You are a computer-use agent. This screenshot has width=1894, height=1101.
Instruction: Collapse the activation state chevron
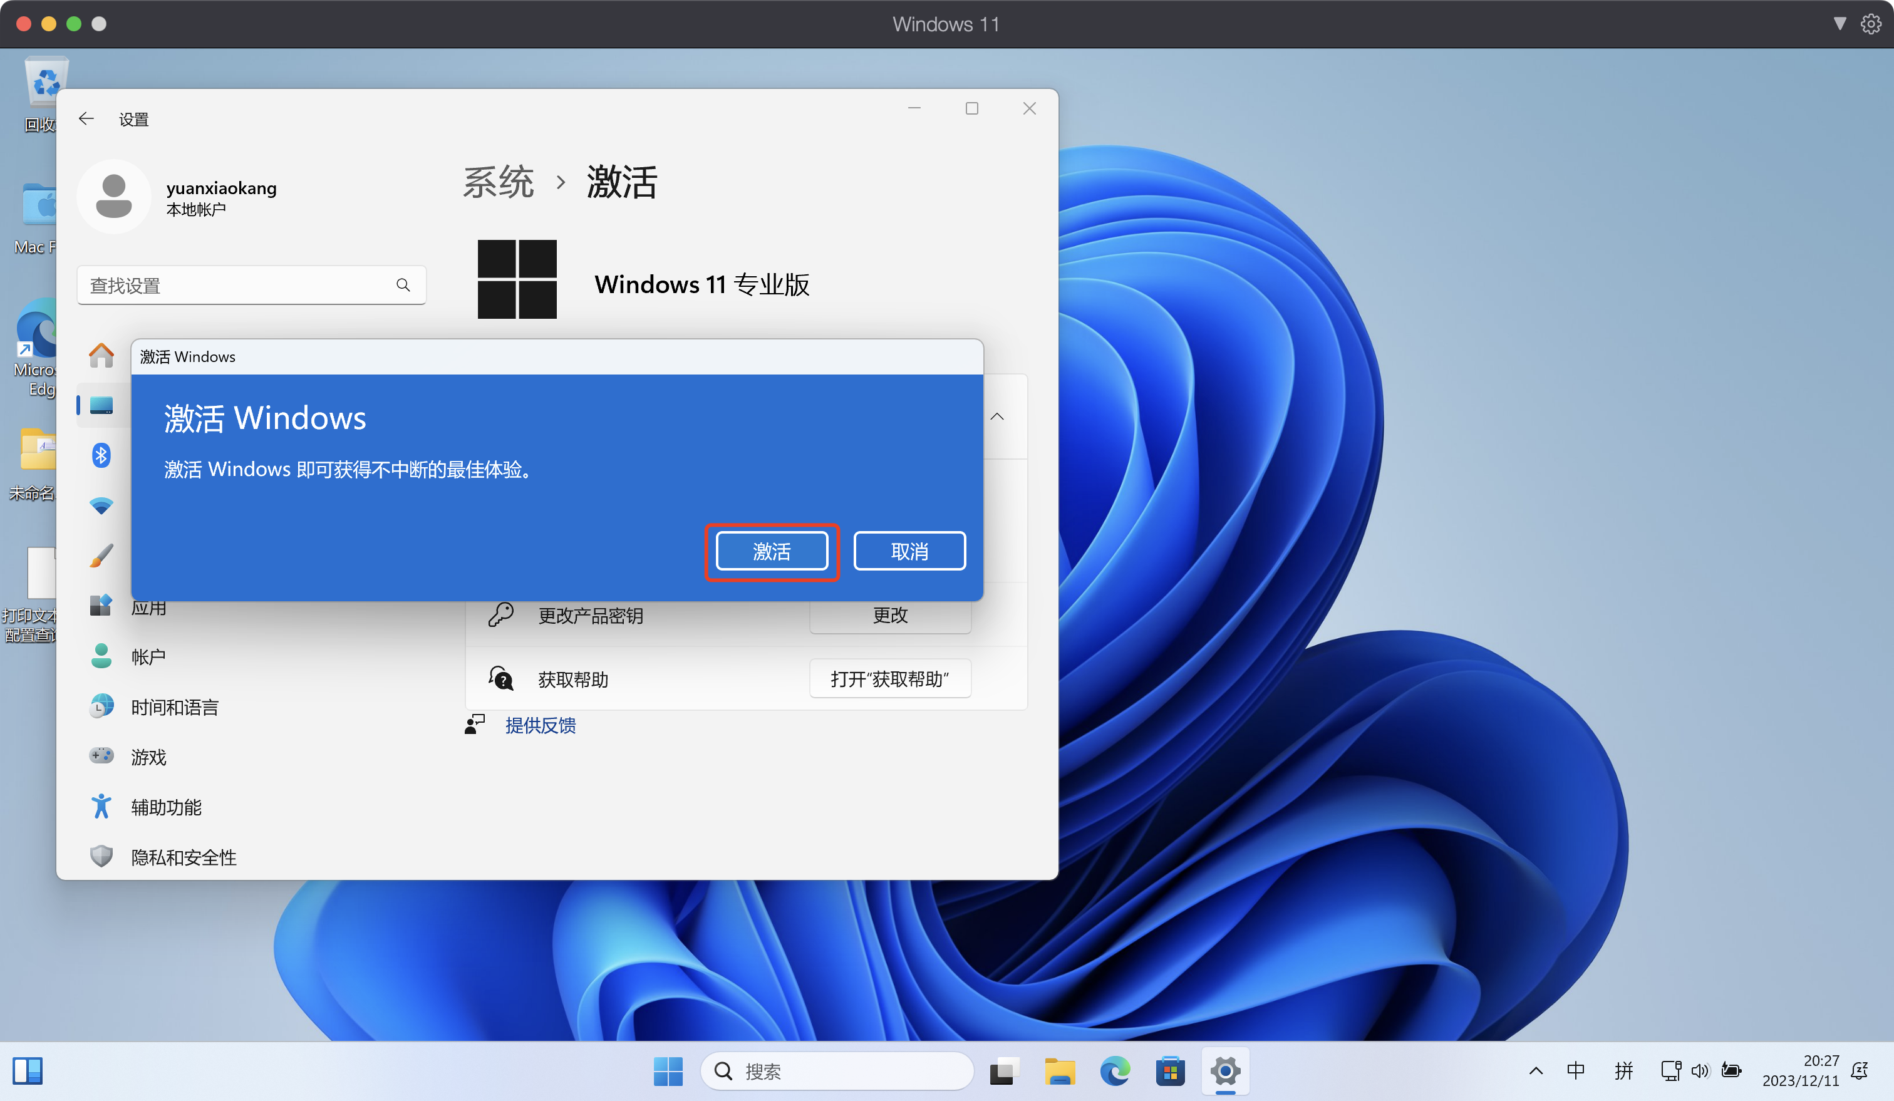tap(996, 416)
